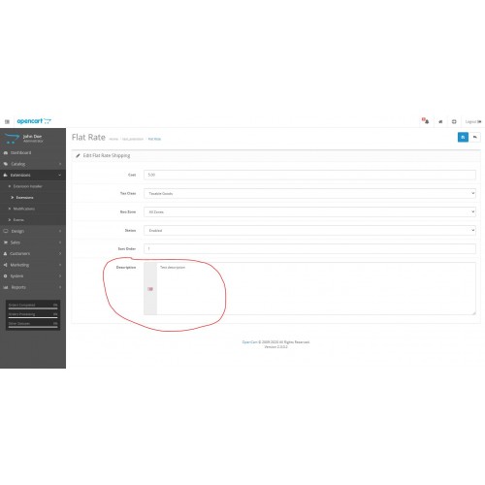This screenshot has width=485, height=485.
Task: Open the Tax Class dropdown
Action: point(309,193)
